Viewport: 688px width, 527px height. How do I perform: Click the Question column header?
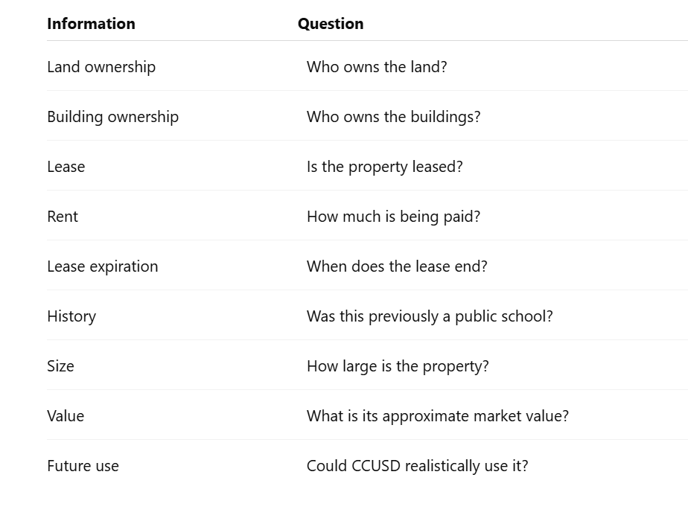coord(331,24)
